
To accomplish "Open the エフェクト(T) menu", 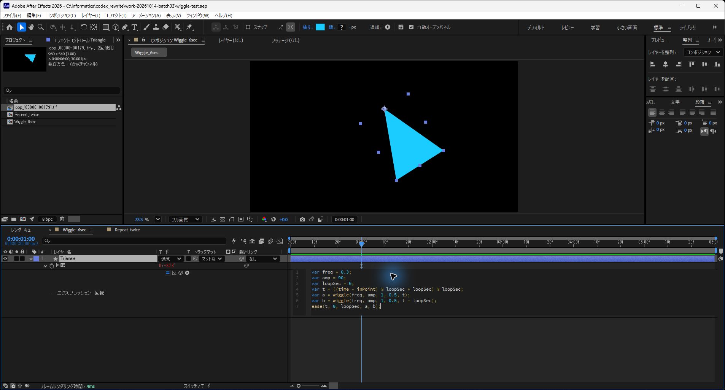I will click(116, 16).
